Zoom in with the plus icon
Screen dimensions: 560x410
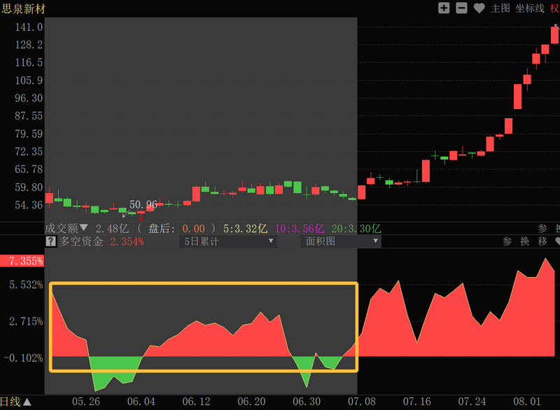[444, 8]
